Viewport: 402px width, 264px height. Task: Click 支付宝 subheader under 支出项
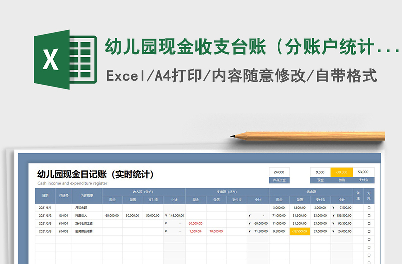tap(237, 200)
